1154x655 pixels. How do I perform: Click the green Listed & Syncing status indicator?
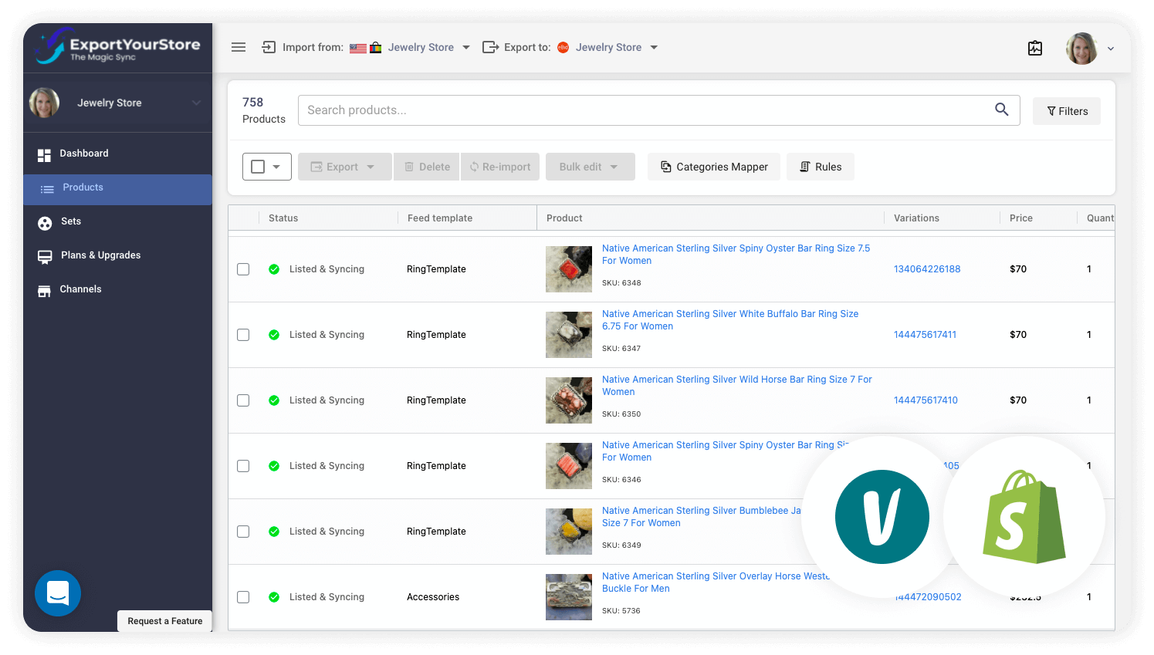coord(275,268)
